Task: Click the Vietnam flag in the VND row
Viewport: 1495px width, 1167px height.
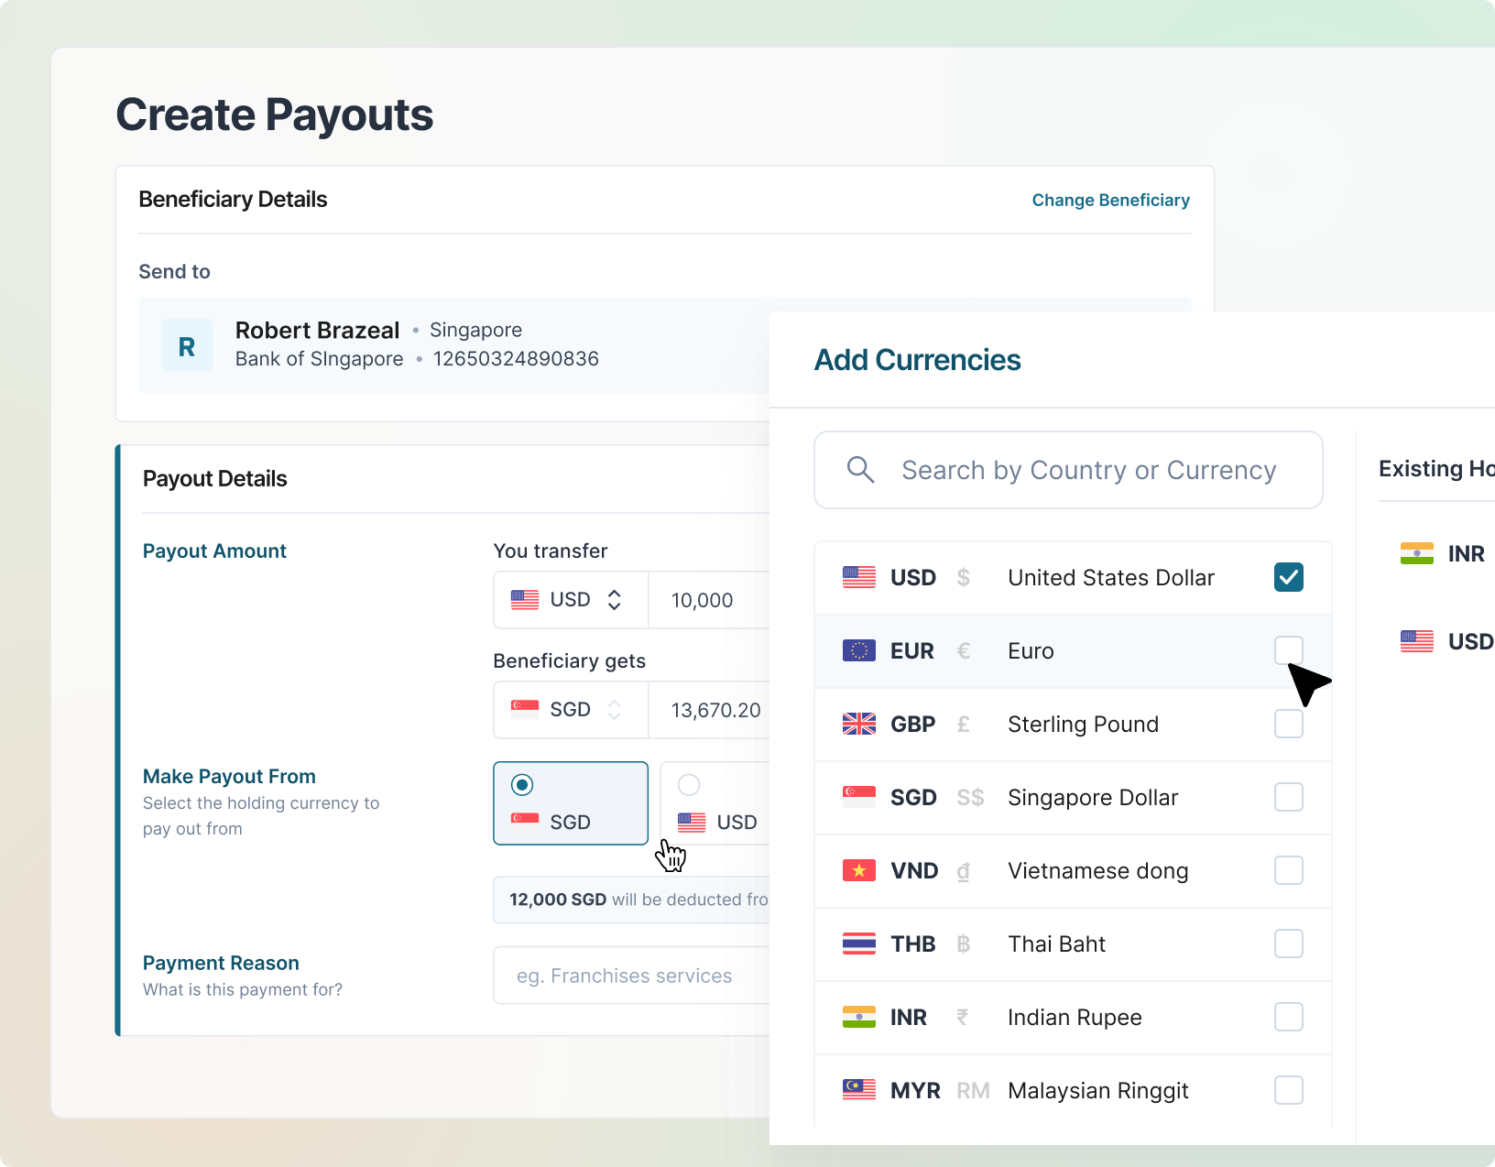Action: (x=859, y=870)
